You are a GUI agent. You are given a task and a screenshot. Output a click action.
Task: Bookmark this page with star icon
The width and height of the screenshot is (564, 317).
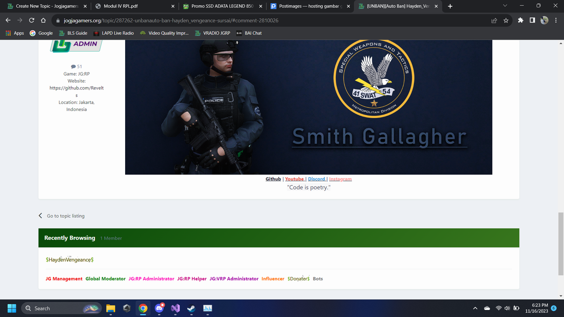[x=506, y=20]
